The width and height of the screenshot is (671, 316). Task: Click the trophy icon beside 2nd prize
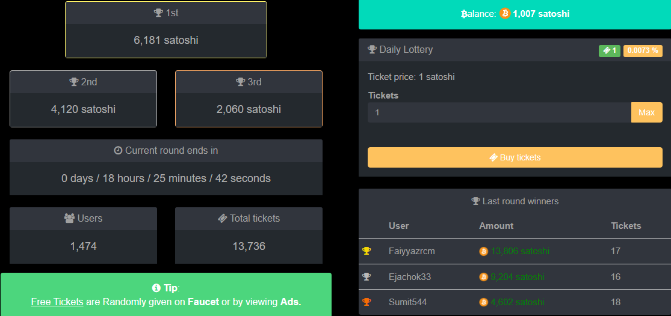click(74, 82)
